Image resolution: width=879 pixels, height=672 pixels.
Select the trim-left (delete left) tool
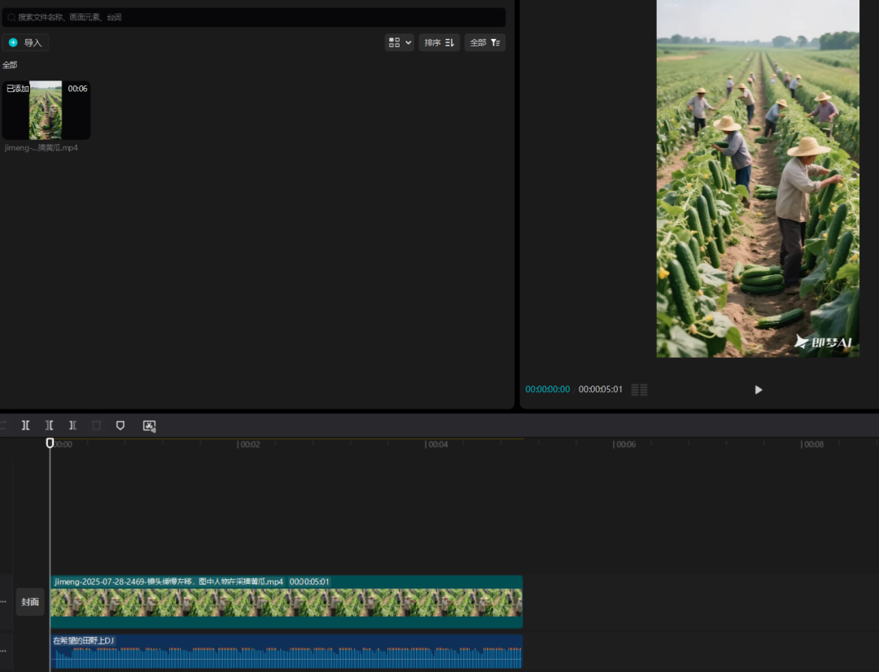pyautogui.click(x=50, y=425)
